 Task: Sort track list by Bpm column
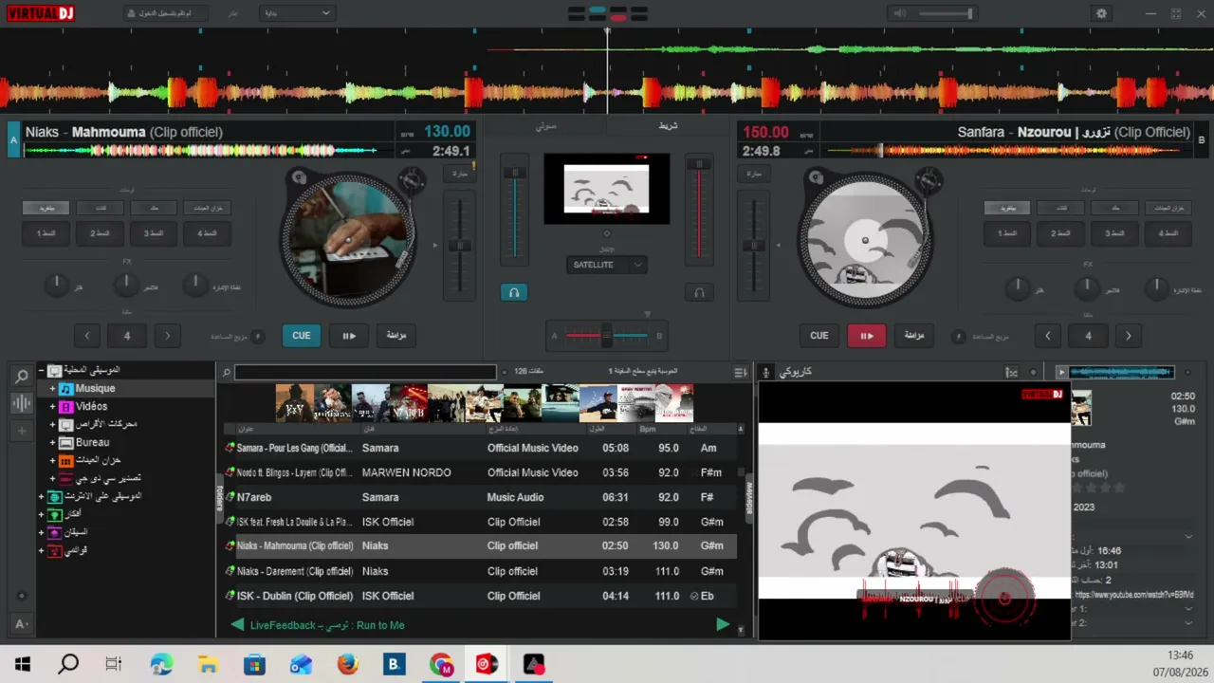[648, 429]
